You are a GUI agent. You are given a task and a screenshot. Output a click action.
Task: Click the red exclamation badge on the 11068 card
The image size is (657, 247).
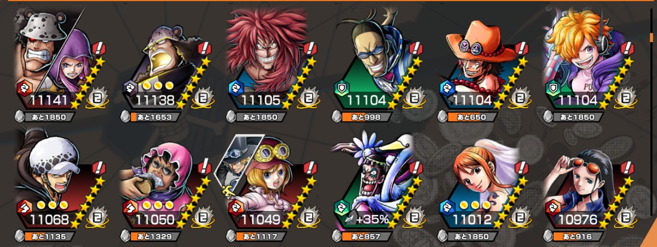tap(99, 169)
